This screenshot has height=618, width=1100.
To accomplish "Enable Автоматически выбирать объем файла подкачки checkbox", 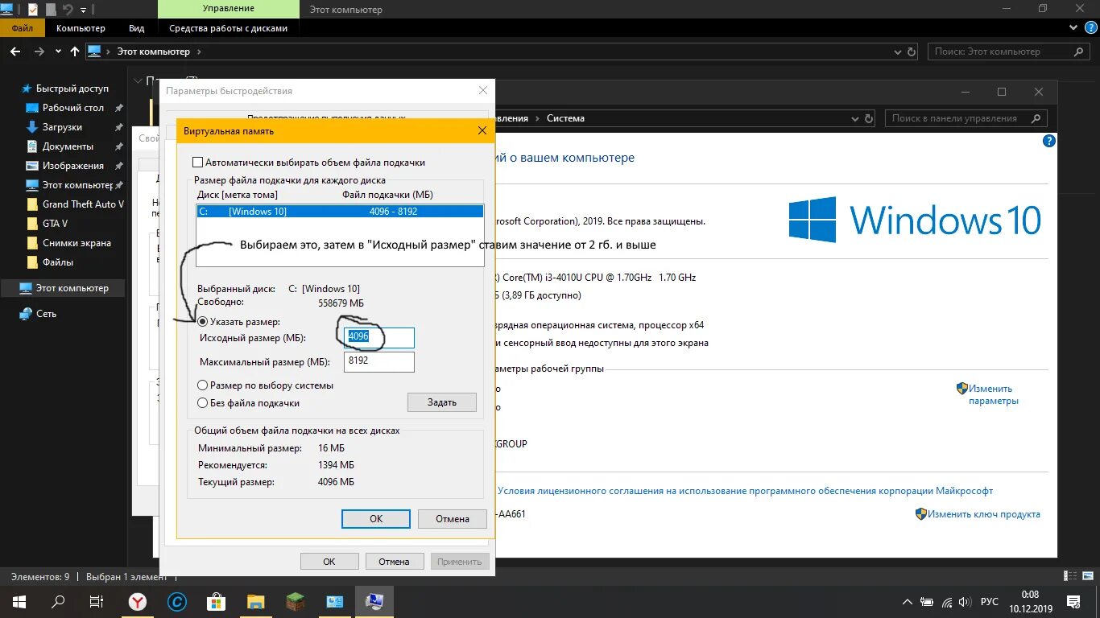I will point(199,163).
